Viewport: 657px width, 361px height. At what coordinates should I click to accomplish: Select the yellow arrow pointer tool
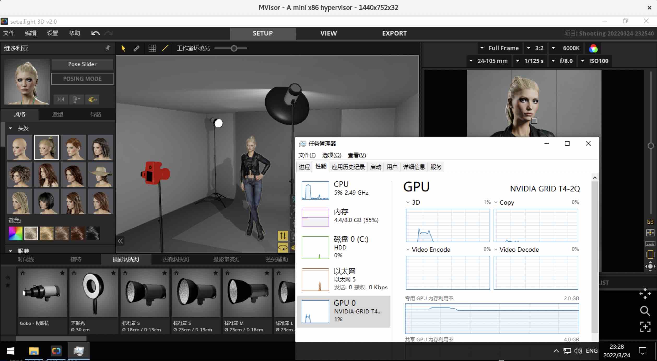123,48
